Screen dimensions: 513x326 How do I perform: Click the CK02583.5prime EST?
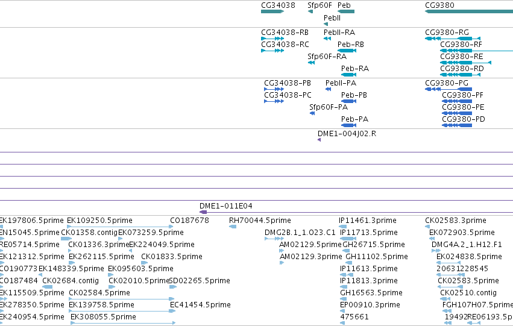[450, 287]
